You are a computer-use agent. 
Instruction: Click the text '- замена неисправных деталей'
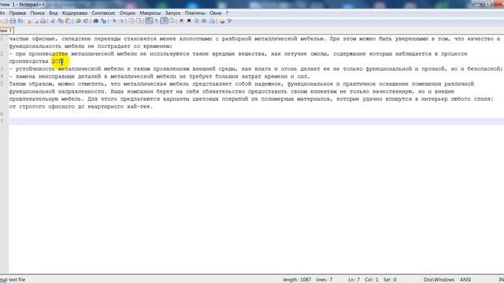(55, 76)
